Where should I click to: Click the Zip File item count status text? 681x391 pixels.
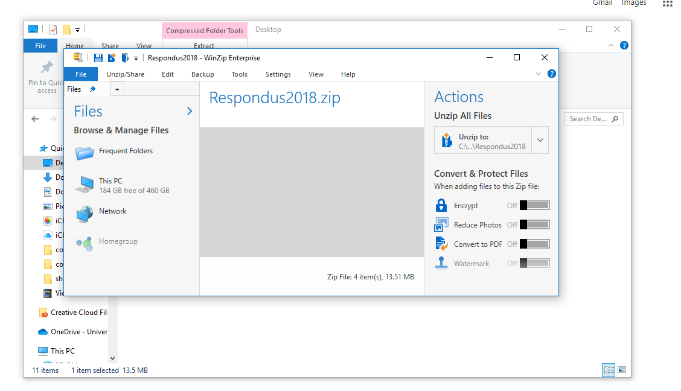[x=371, y=277]
